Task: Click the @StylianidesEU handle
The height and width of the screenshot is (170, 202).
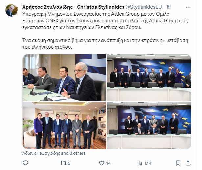Action: (144, 7)
